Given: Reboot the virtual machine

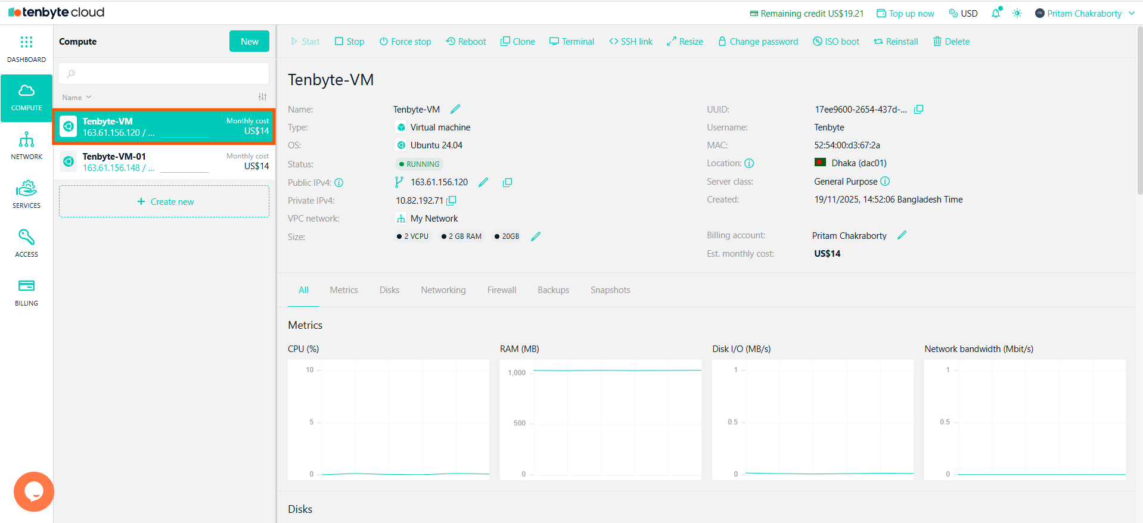Looking at the screenshot, I should (x=466, y=41).
